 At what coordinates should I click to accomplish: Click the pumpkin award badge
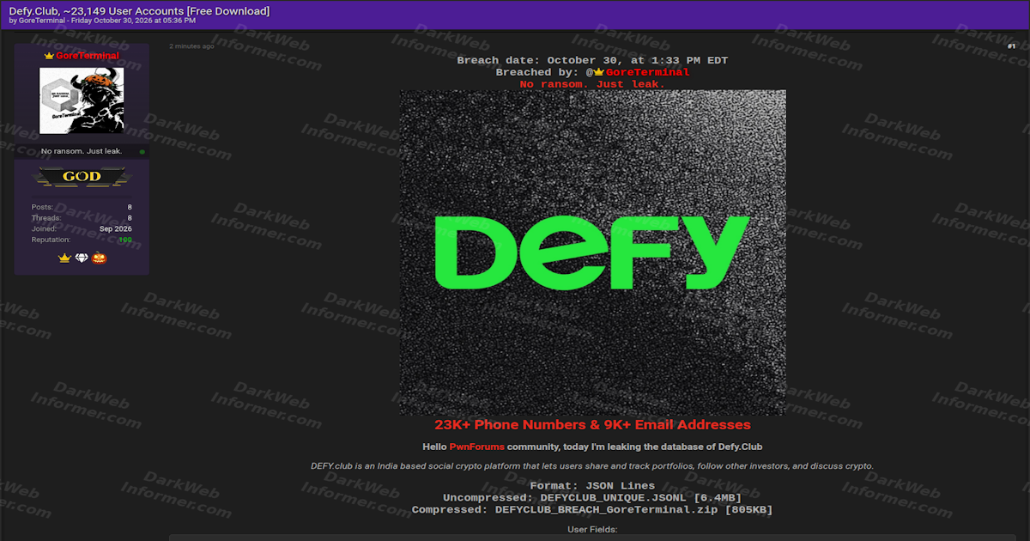point(99,258)
